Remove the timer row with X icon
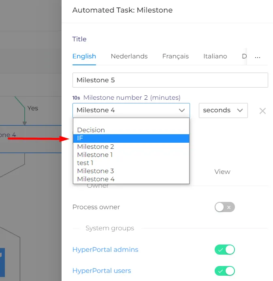 pos(262,111)
